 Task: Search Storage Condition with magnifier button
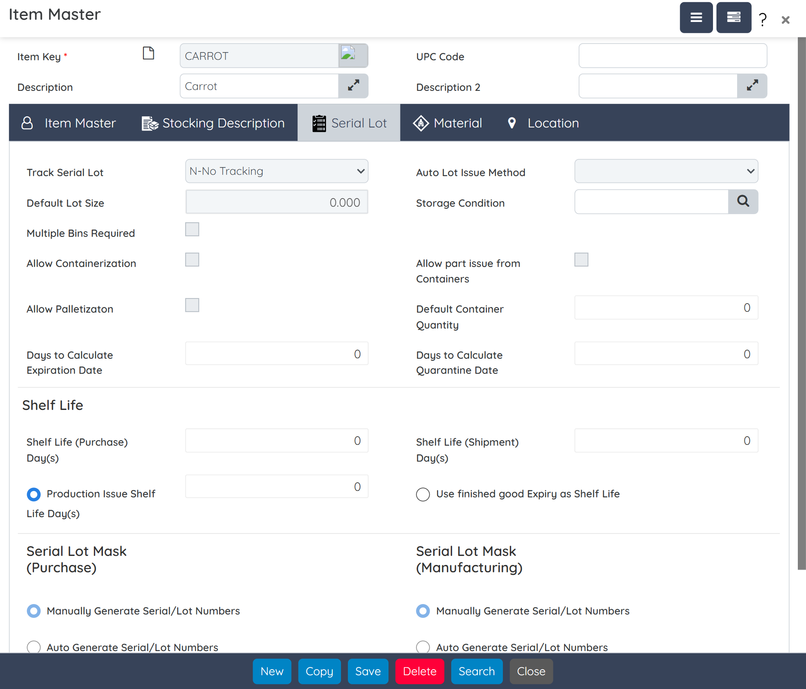(743, 202)
